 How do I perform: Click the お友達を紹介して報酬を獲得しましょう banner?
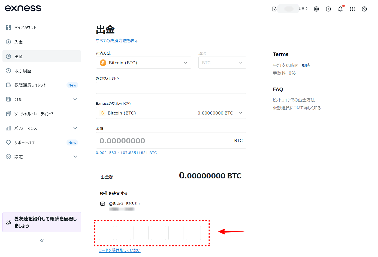point(42,222)
